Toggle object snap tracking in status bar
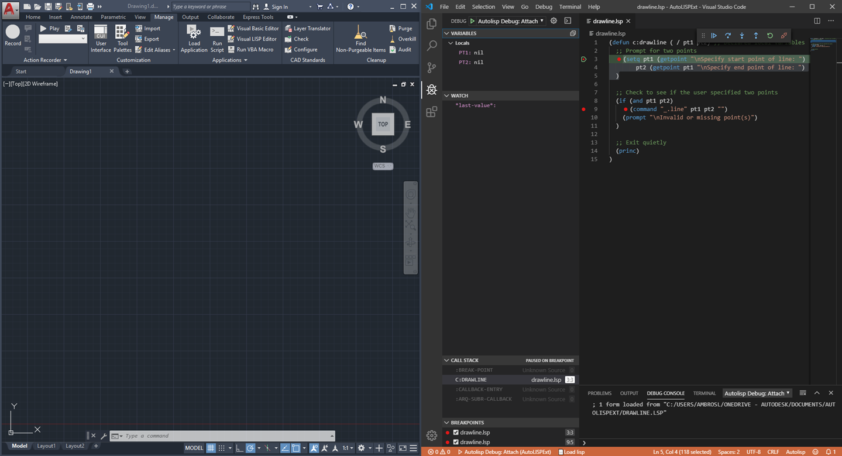Image resolution: width=842 pixels, height=456 pixels. [x=285, y=448]
